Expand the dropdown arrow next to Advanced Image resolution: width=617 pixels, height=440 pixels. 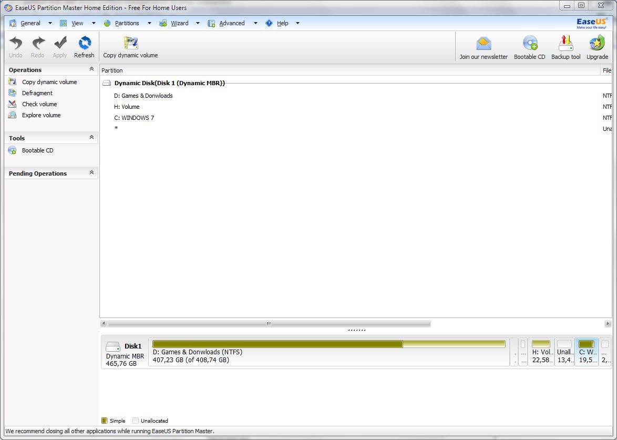pyautogui.click(x=255, y=23)
